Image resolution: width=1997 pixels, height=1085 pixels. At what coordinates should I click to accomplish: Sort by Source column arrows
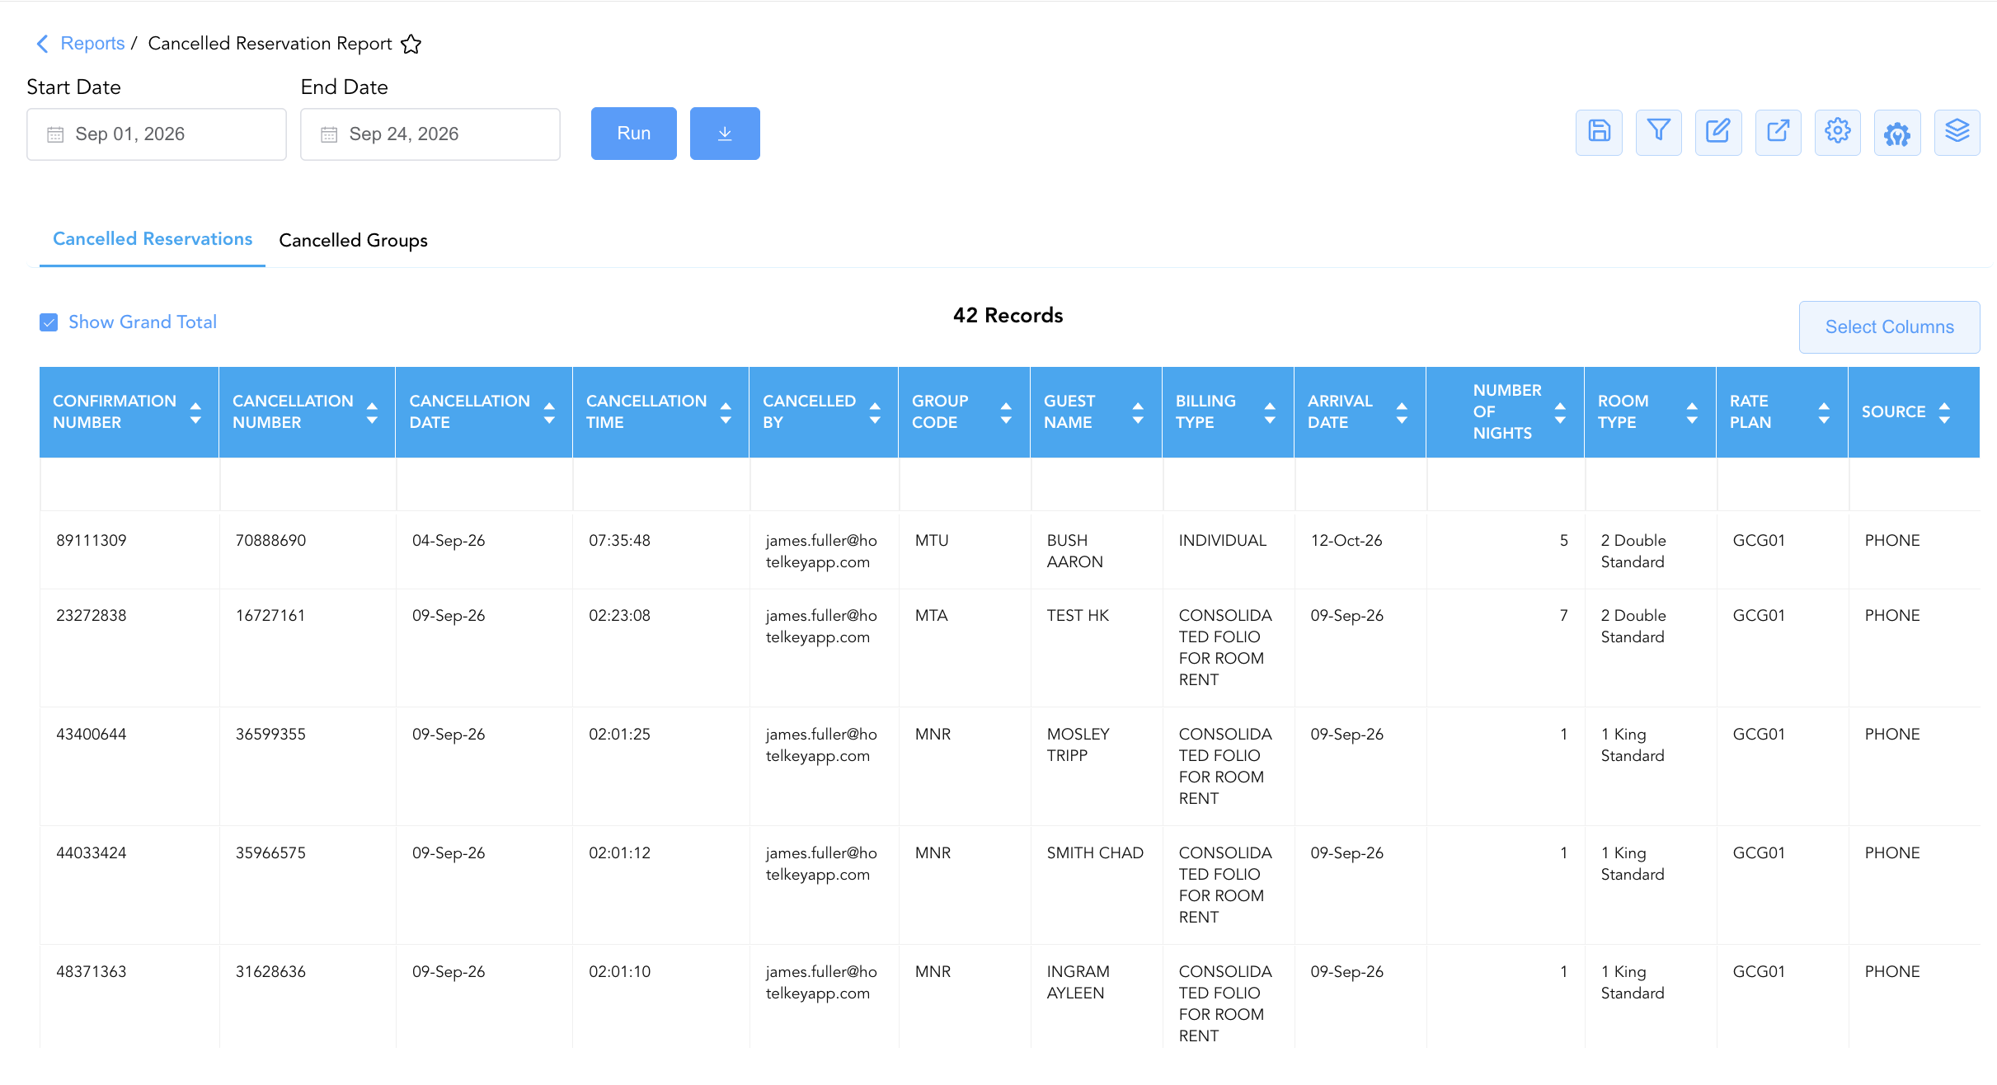click(x=1944, y=412)
